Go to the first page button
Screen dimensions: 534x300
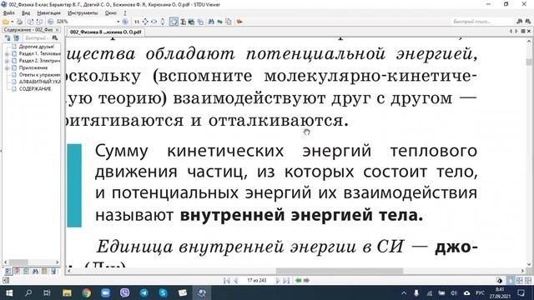coord(227,281)
